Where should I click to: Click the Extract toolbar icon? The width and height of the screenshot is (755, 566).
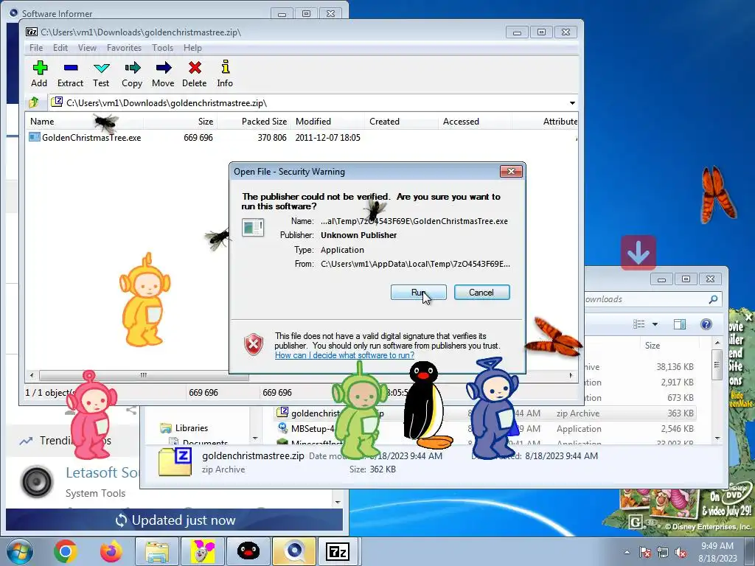(70, 74)
